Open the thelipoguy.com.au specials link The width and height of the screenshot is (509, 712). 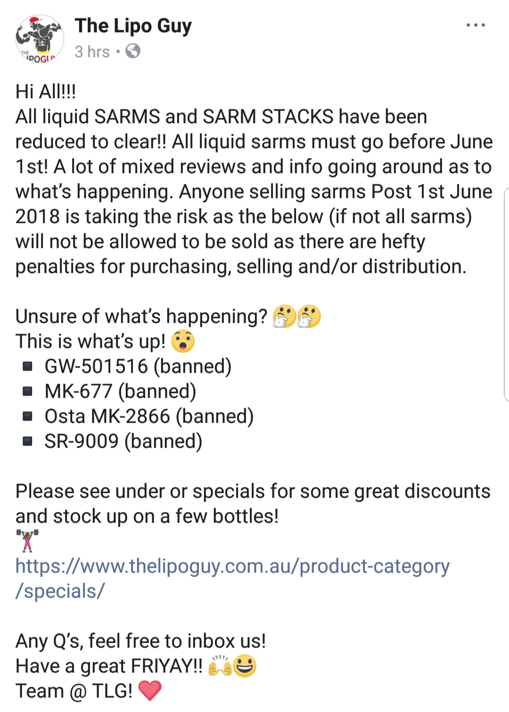pos(232,566)
